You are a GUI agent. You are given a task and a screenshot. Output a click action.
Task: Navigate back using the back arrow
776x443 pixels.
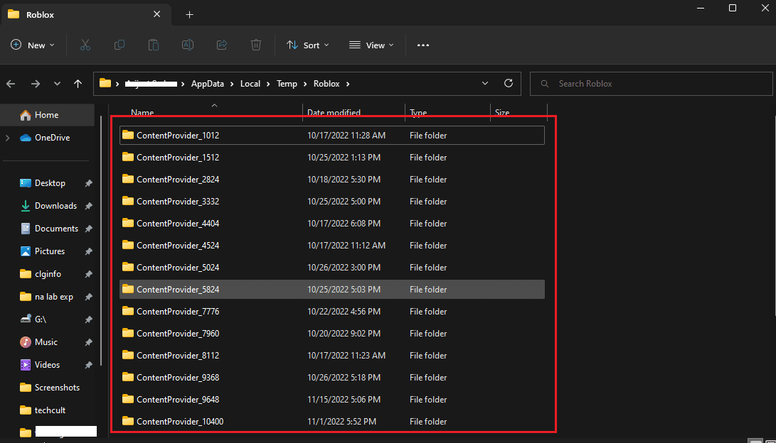[11, 84]
